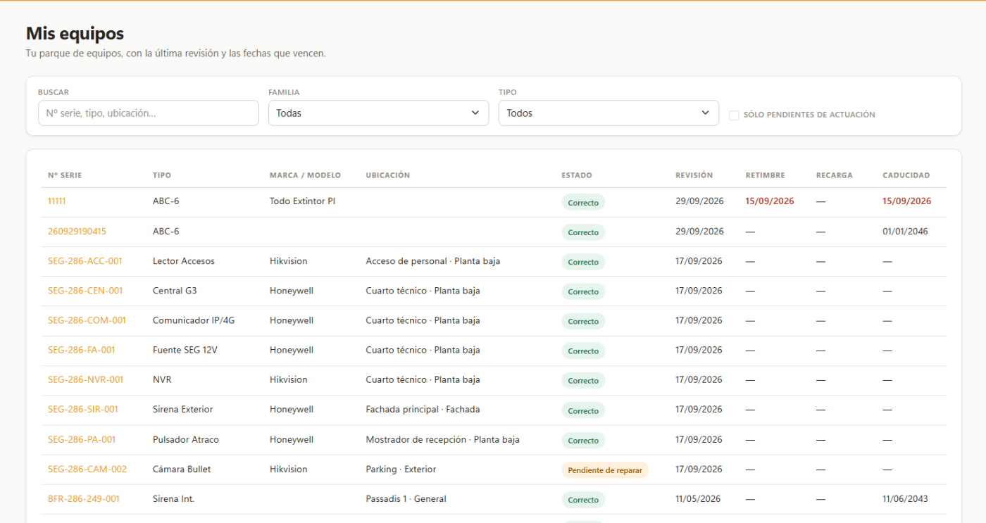Click the Mis equipos page heading
The height and width of the screenshot is (523, 986).
[75, 33]
